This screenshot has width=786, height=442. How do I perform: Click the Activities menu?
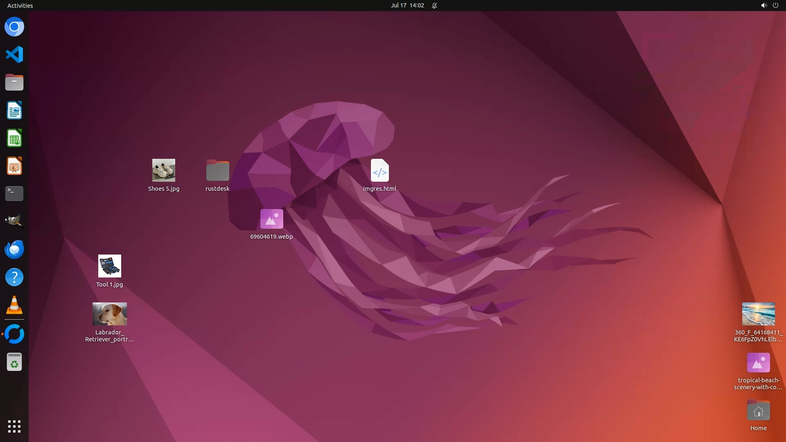[20, 5]
